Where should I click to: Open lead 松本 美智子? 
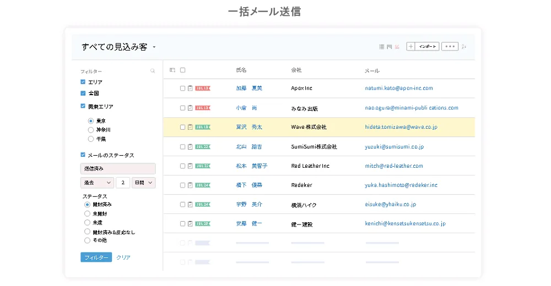[252, 166]
